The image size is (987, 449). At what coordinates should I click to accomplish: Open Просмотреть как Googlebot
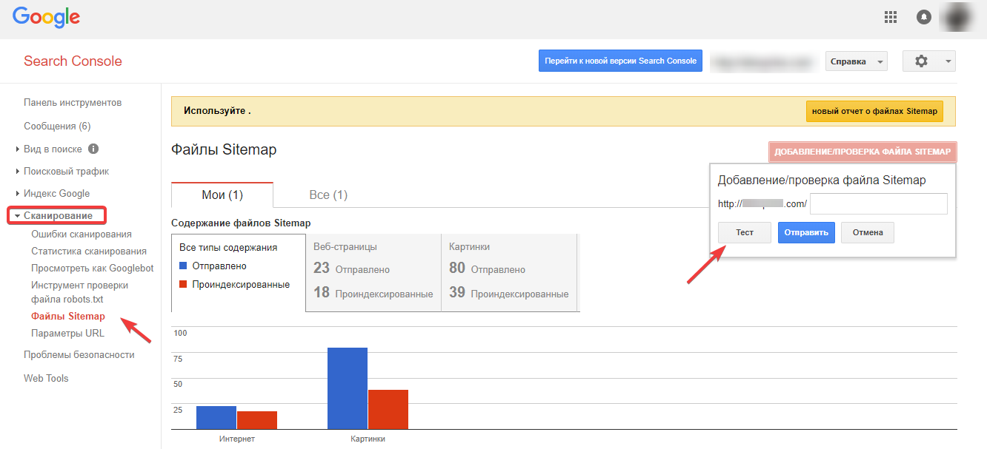(x=93, y=268)
